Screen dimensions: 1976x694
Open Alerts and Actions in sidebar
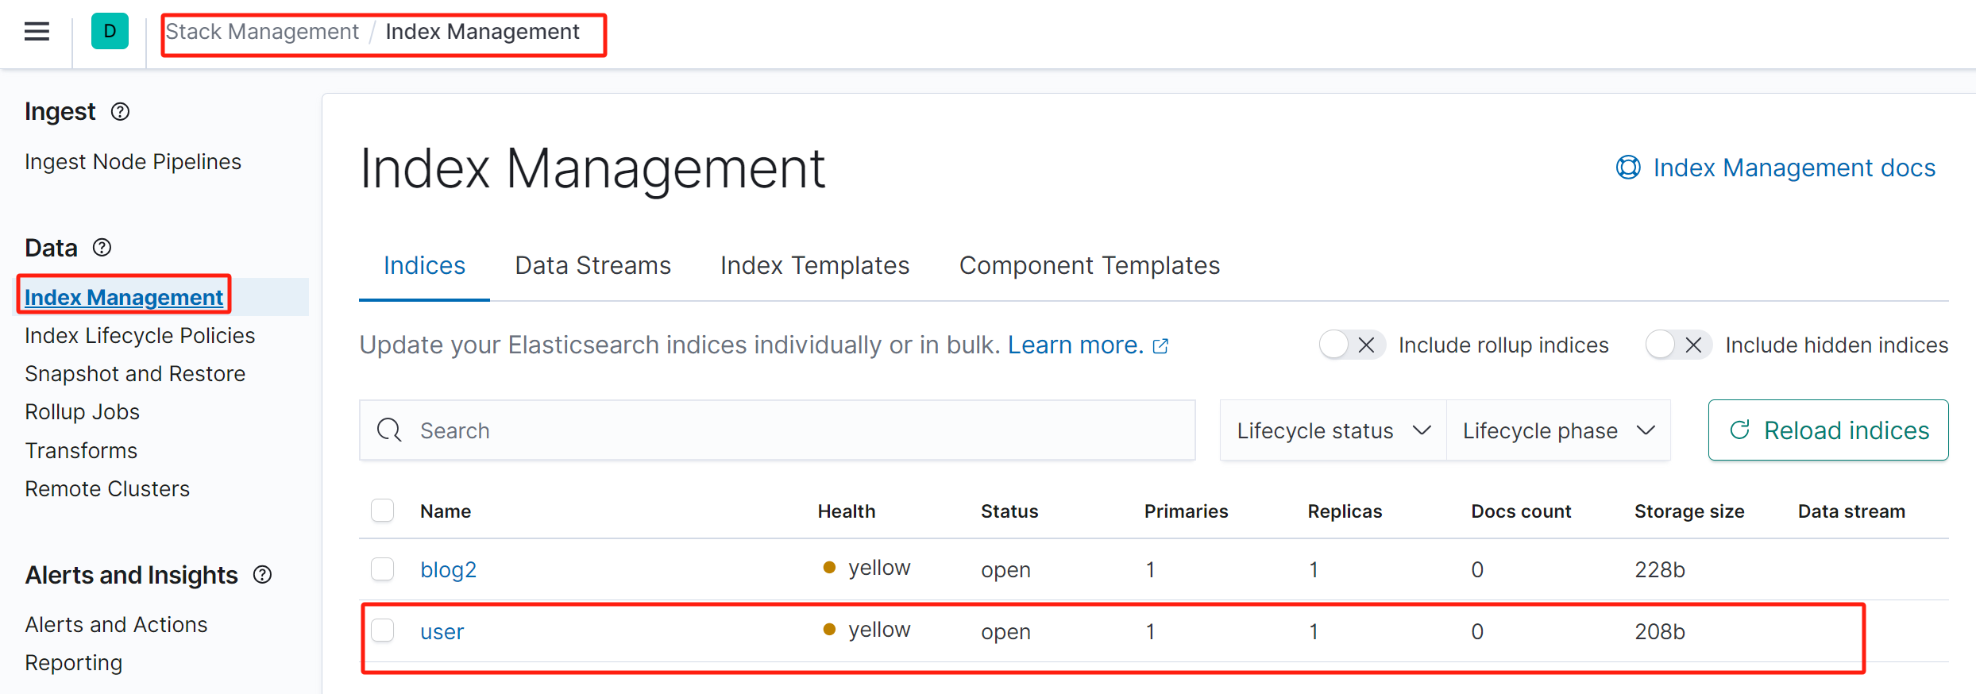(116, 625)
